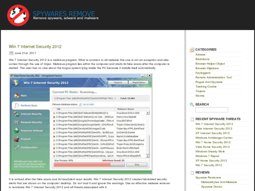Open the Trojans category
The width and height of the screenshot is (255, 191).
200,91
